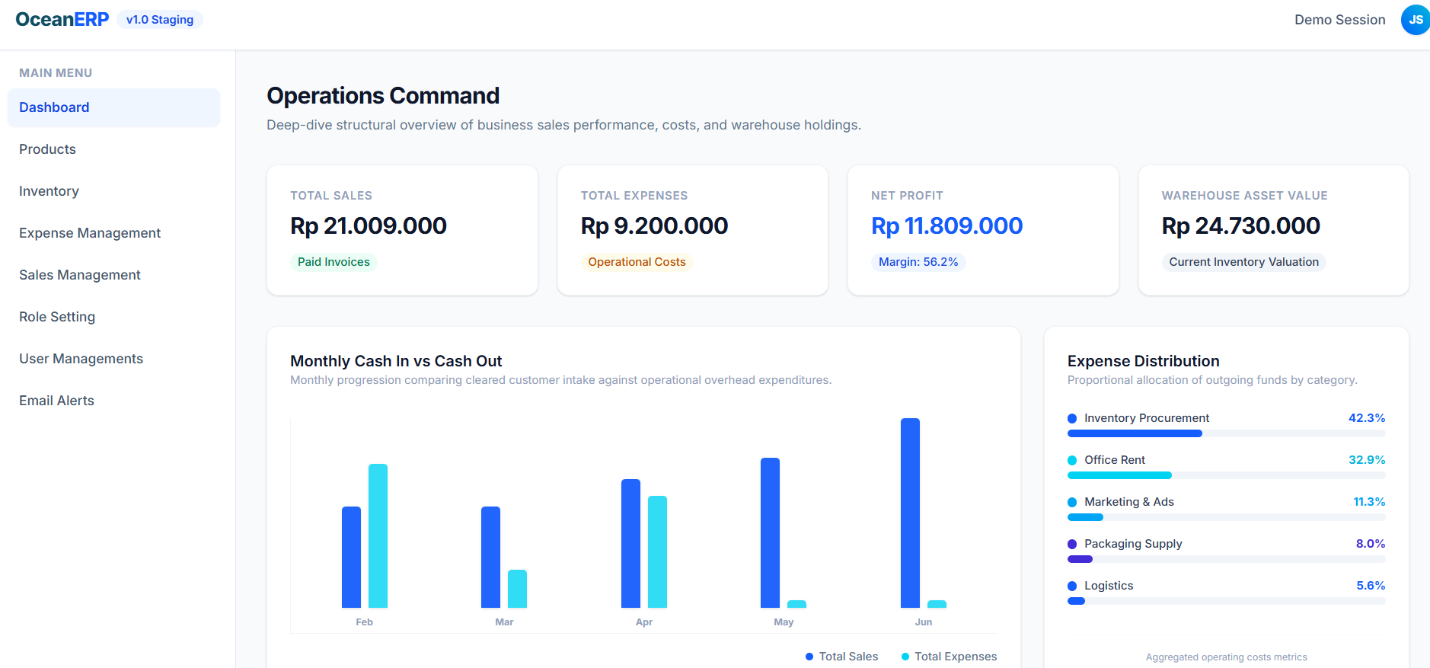
Task: Click the Operational Costs badge
Action: click(x=637, y=262)
